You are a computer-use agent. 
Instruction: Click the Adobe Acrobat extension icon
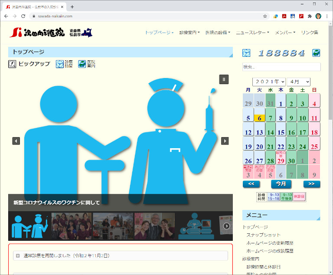[284, 16]
